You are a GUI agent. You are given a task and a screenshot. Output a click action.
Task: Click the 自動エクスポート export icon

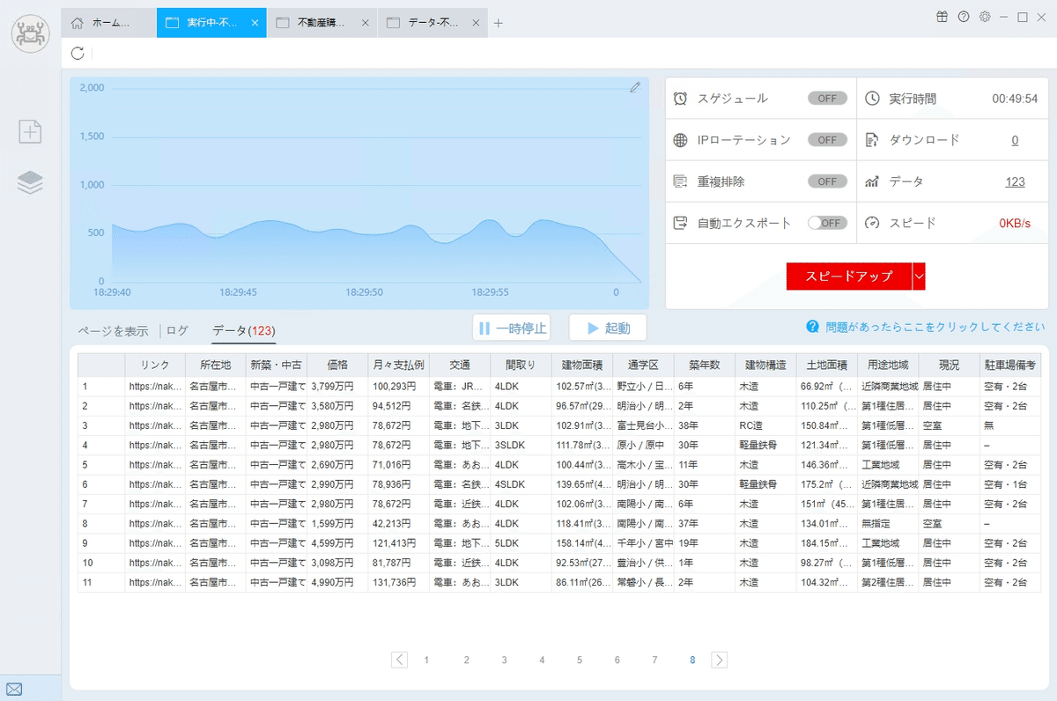(x=680, y=223)
